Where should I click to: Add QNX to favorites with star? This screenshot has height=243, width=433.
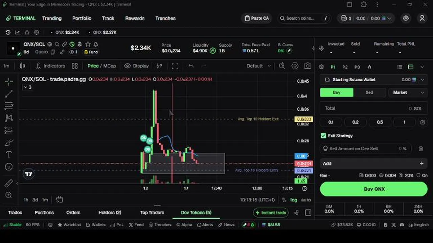click(x=88, y=44)
